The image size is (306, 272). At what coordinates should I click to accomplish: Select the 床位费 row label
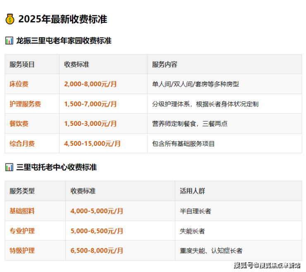click(19, 84)
